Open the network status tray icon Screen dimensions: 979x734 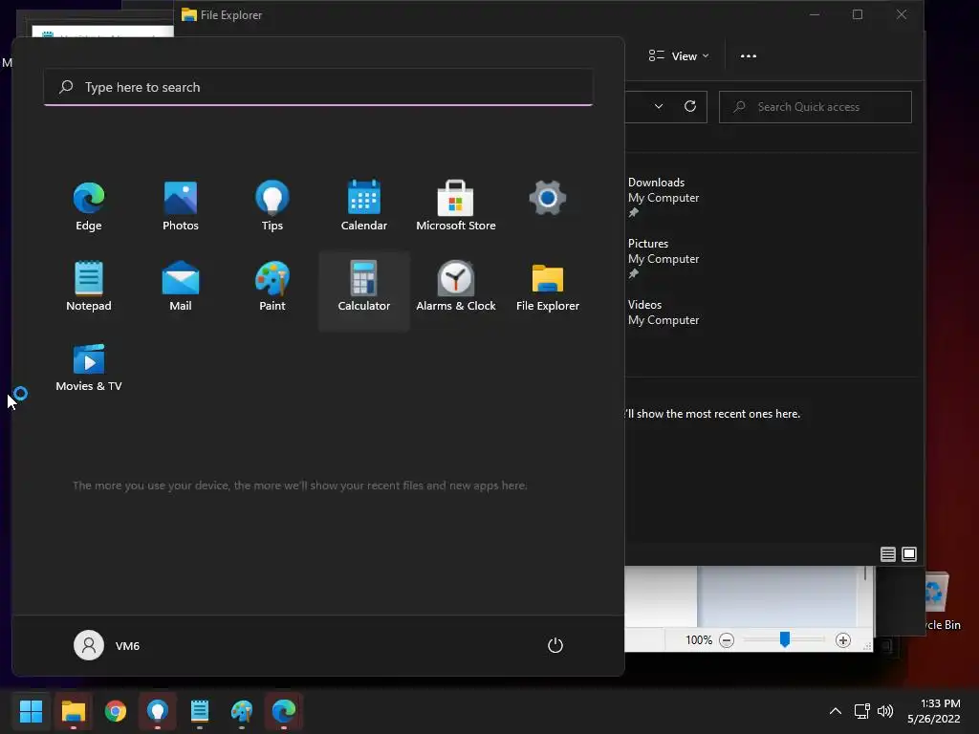(x=862, y=711)
